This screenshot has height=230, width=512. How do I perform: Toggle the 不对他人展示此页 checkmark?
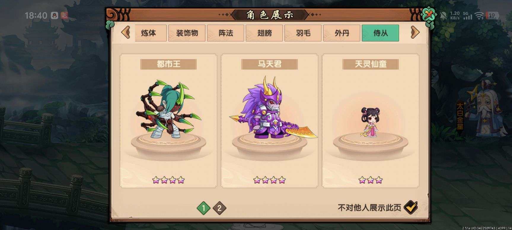tap(410, 207)
